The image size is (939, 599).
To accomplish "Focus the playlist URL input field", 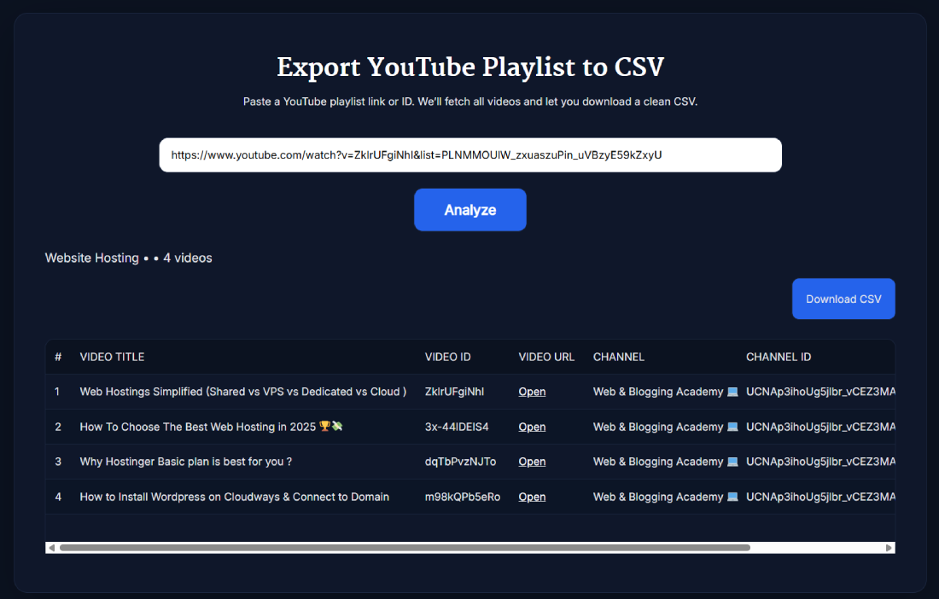I will 470,155.
